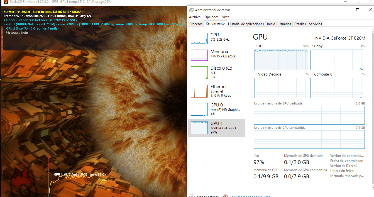Click the shared GPU memory usage graph
The width and height of the screenshot is (374, 197).
tap(309, 139)
